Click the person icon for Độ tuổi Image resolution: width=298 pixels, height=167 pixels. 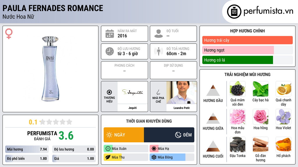[x=159, y=34]
